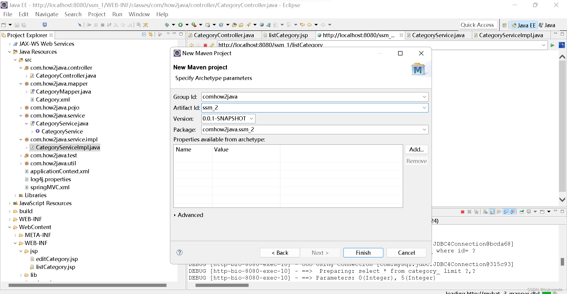Maximize the Console view via its icon
The height and width of the screenshot is (294, 567).
562,211
